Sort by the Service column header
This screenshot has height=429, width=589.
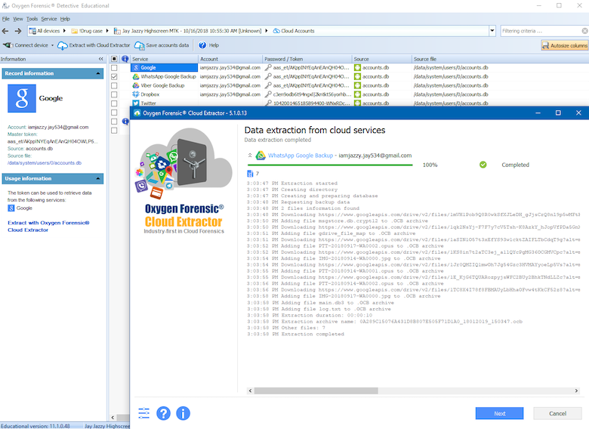pos(164,59)
